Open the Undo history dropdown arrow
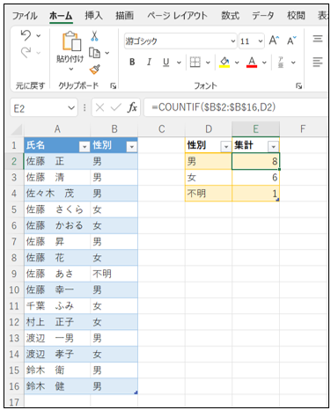The image size is (331, 410). pos(39,36)
